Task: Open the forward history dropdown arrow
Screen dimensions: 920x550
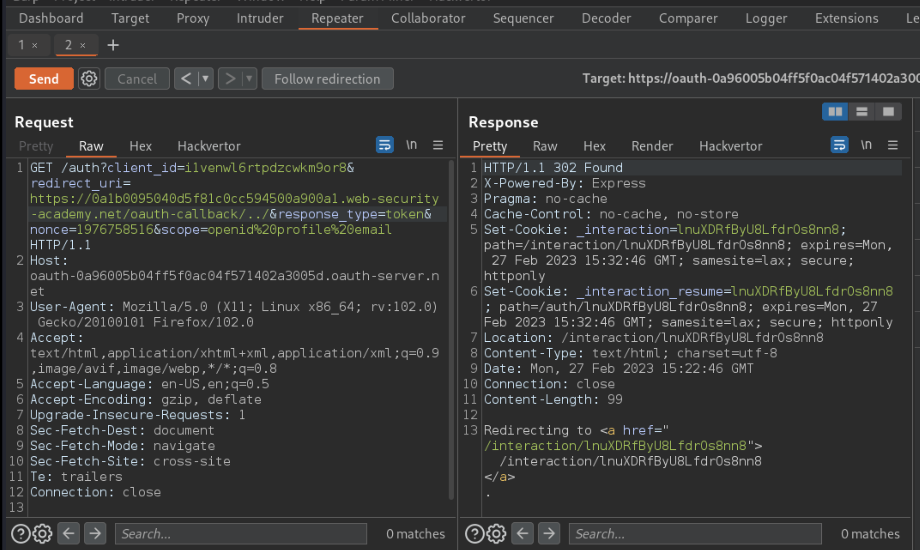Action: click(x=249, y=79)
